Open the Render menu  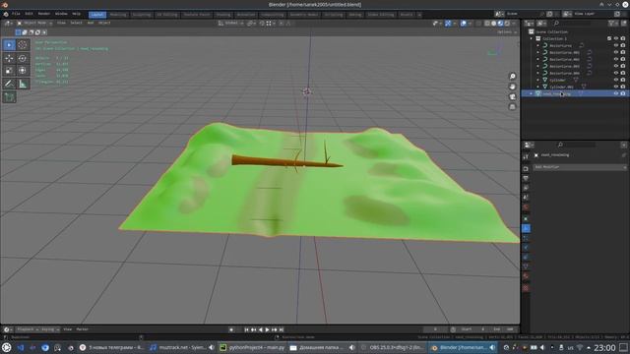click(x=43, y=14)
